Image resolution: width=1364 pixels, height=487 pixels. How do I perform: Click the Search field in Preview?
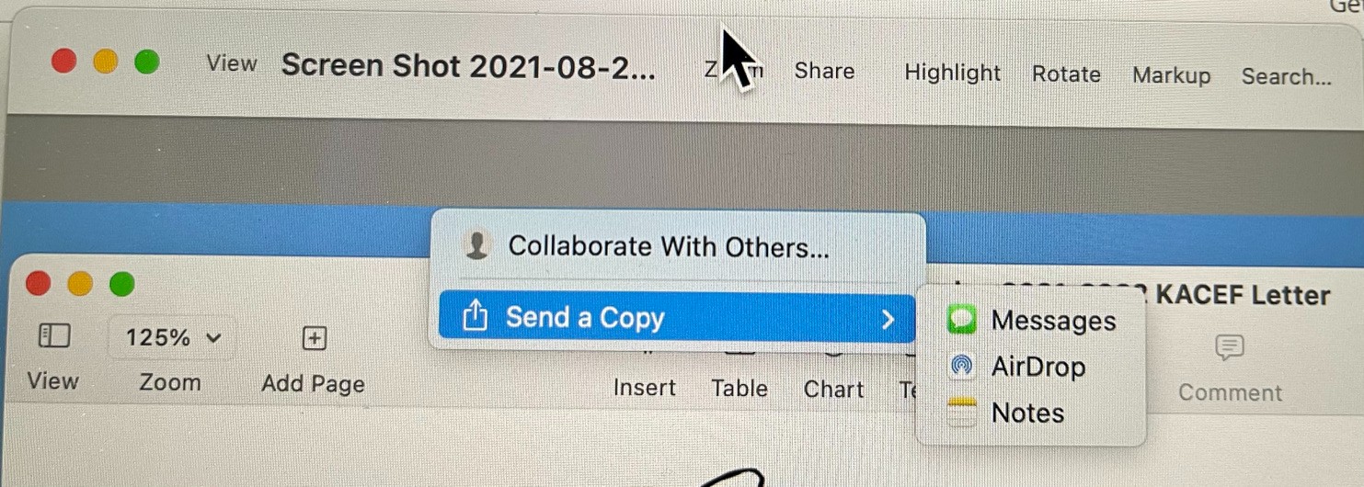(1286, 76)
